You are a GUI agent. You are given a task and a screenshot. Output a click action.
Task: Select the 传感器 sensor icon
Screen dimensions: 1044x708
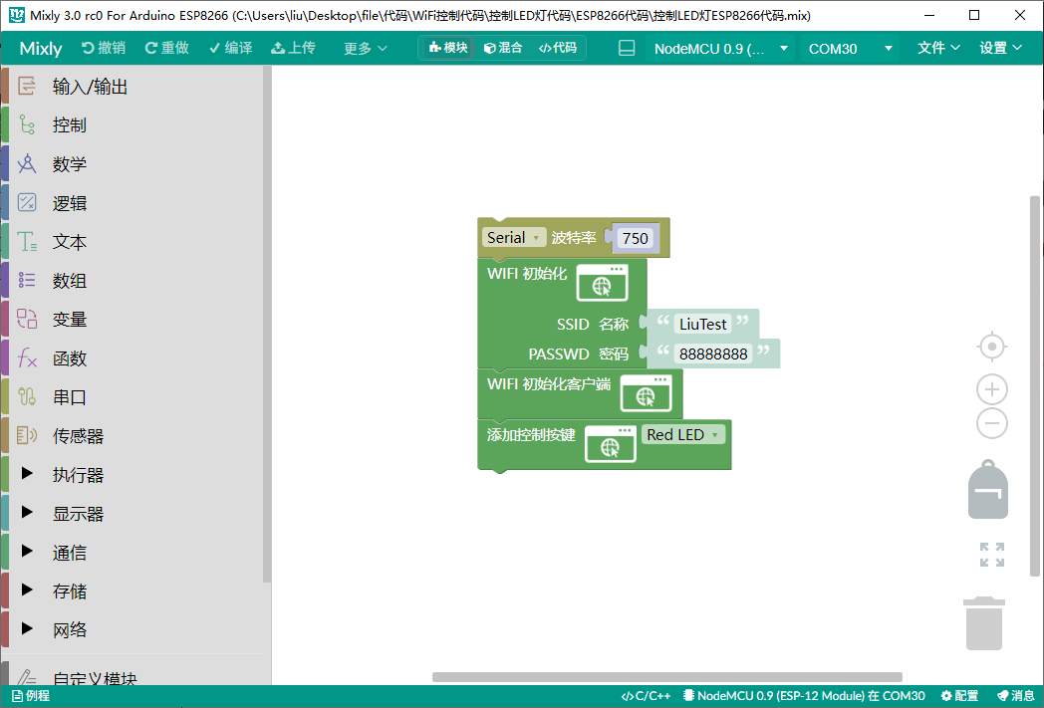pos(27,435)
